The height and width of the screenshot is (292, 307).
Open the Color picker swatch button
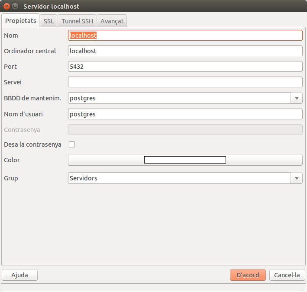coord(185,160)
